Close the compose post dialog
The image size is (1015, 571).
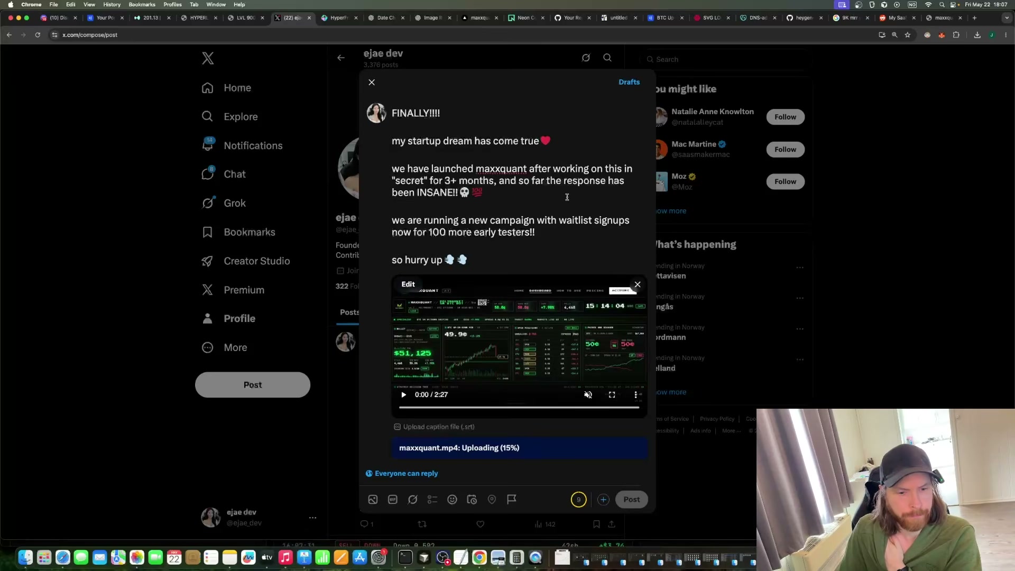coord(372,82)
